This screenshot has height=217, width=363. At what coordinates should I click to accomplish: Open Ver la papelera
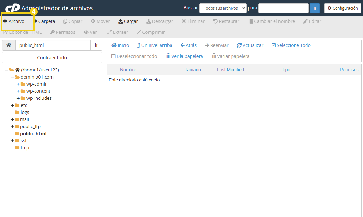click(184, 56)
